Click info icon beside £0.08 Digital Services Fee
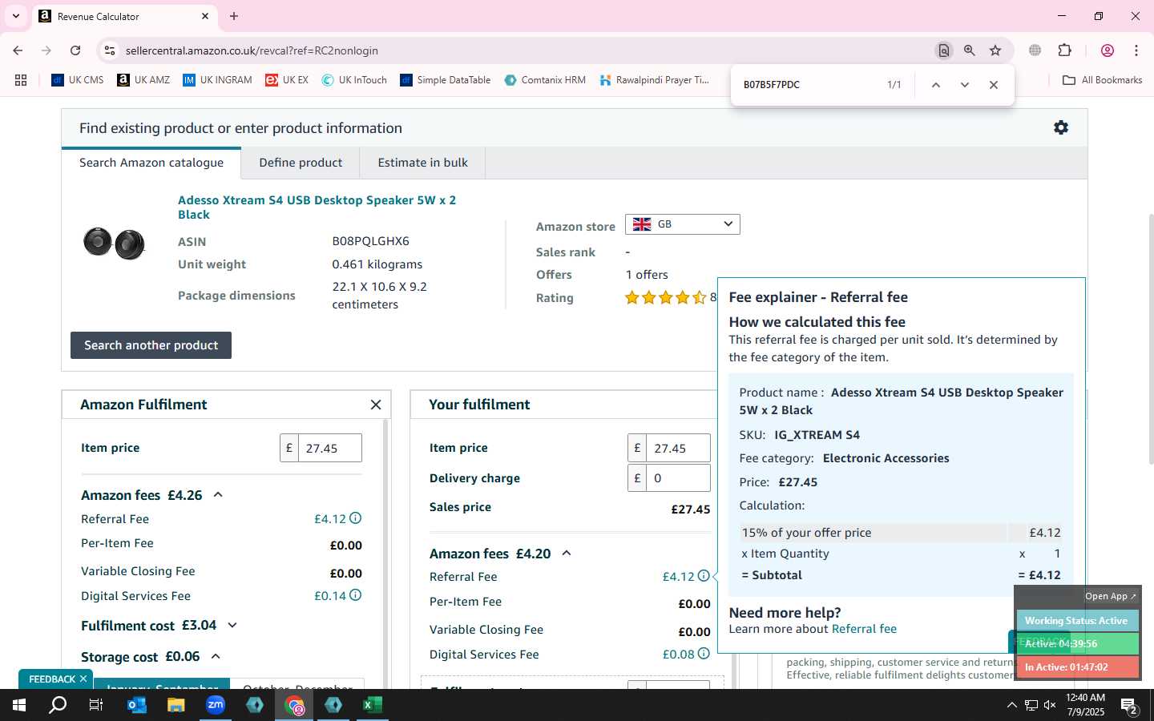Viewport: 1154px width, 721px height. click(x=703, y=654)
